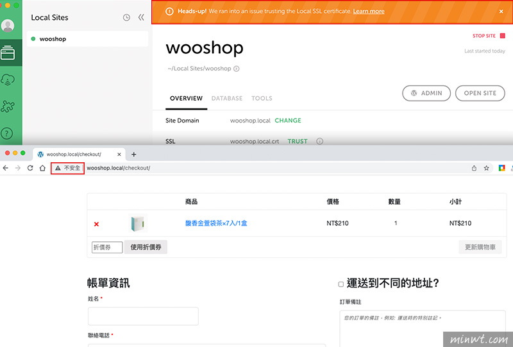Click SSL info circle icon
Image resolution: width=513 pixels, height=347 pixels.
tap(319, 141)
